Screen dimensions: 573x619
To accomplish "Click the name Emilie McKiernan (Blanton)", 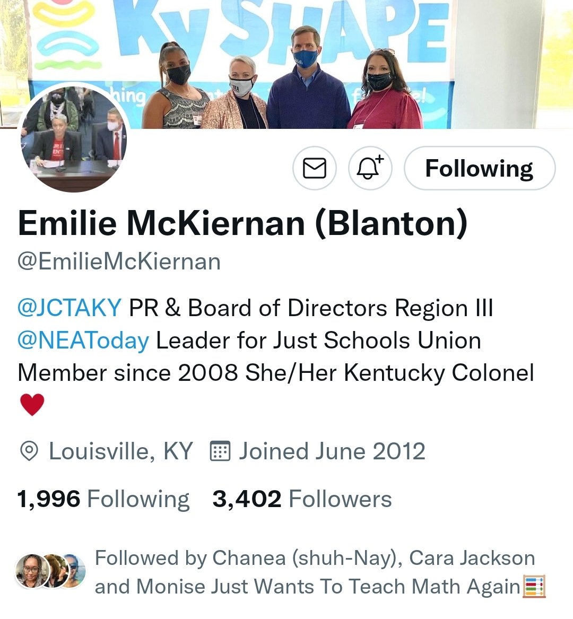I will click(x=243, y=223).
